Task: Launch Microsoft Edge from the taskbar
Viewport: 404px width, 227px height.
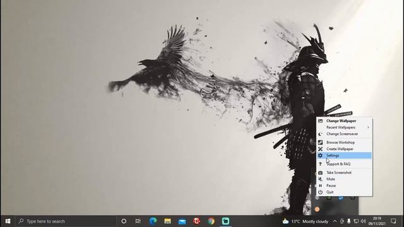Action: (x=153, y=221)
